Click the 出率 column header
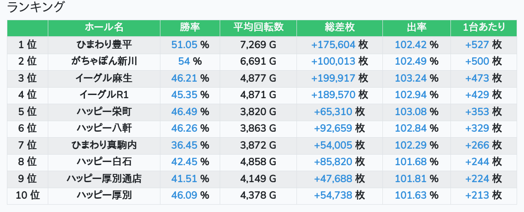Screen dimensions: 524x212 tap(416, 28)
